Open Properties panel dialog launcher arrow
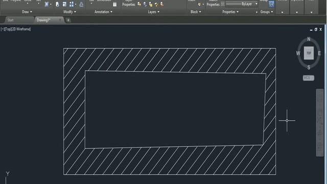The width and height of the screenshot is (327, 184). 256,12
